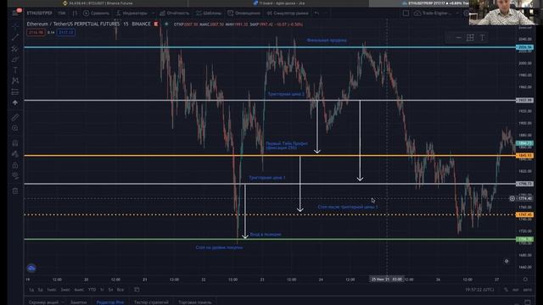Screen dimensions: 543x305
Task: Toggle magnet mode in left toolbar
Action: coord(15,143)
